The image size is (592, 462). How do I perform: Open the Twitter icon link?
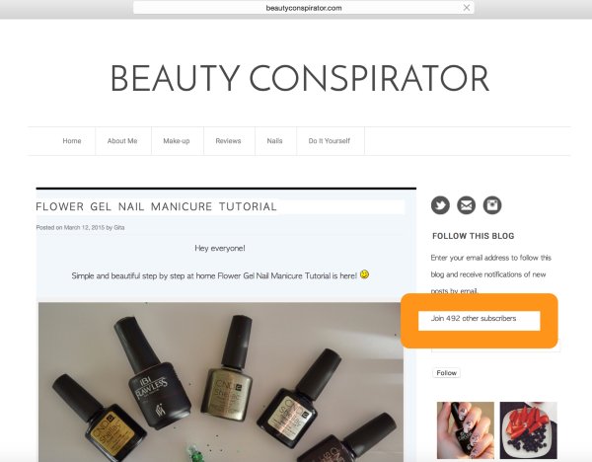pos(440,205)
